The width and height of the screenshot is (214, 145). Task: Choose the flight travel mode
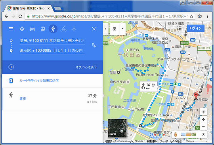(74, 29)
